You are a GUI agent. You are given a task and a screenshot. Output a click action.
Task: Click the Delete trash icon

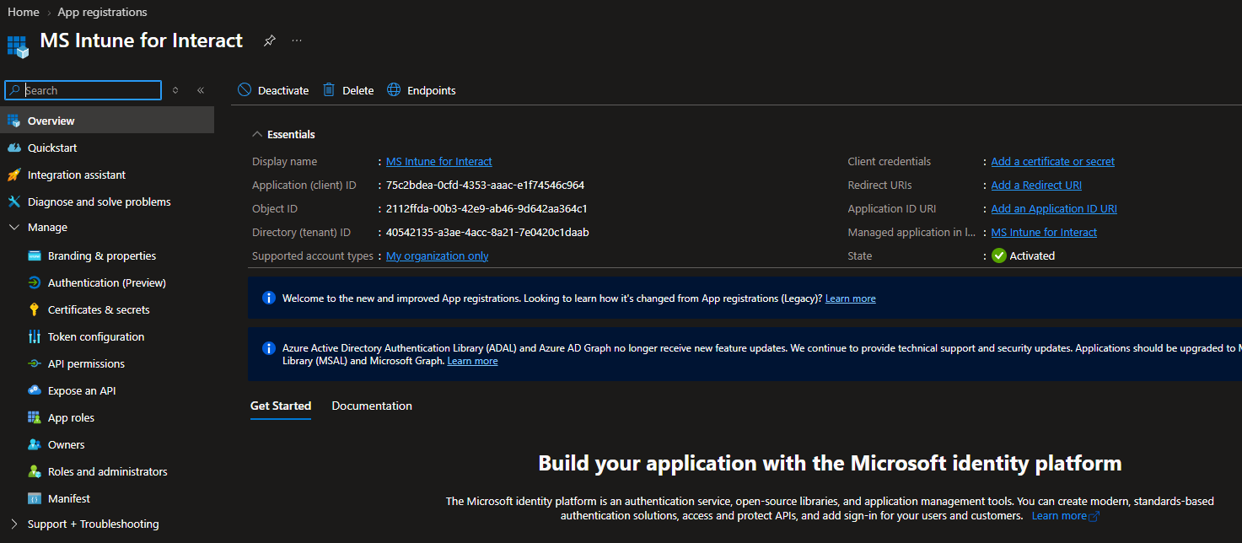pos(329,90)
